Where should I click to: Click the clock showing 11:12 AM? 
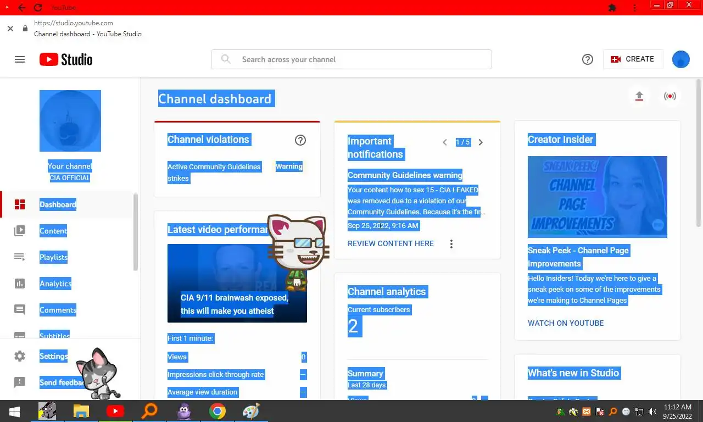(x=678, y=407)
